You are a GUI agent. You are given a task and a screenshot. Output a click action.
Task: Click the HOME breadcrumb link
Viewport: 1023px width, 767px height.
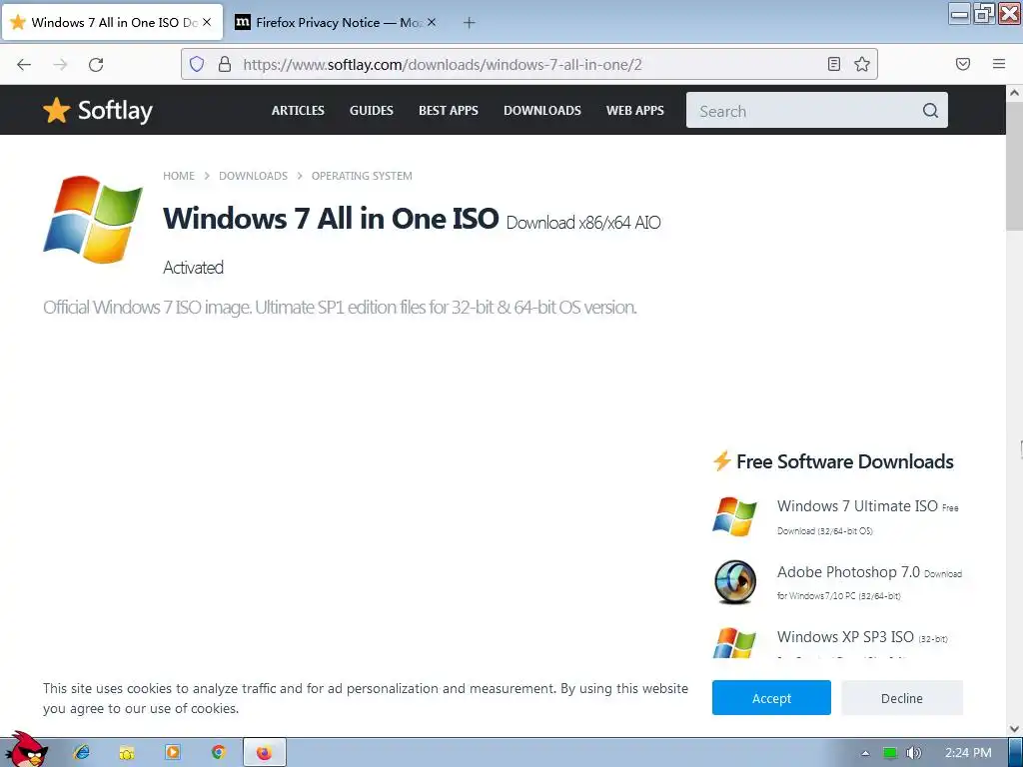(179, 176)
